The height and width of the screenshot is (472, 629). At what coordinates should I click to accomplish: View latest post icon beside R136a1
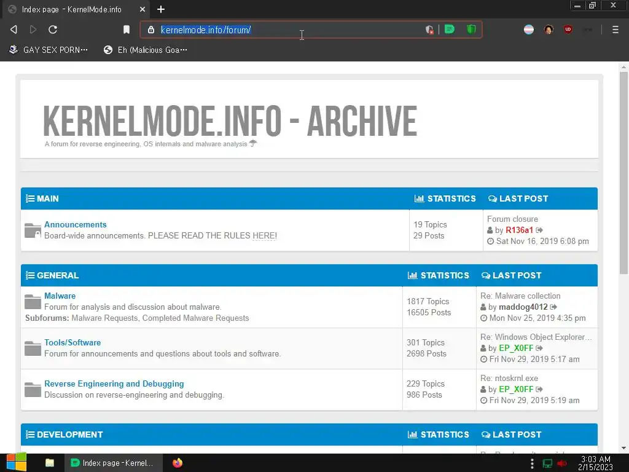pos(539,230)
